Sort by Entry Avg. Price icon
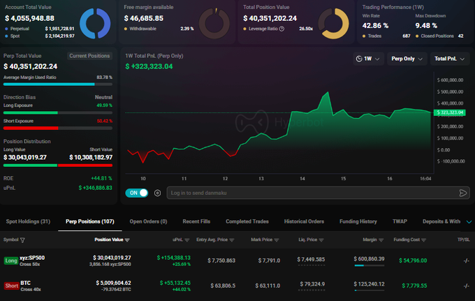475x301 pixels. click(232, 240)
